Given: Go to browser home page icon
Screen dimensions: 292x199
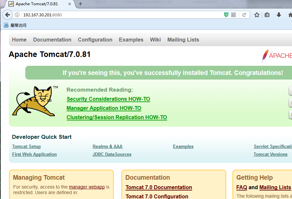Looking at the screenshot, I should tap(290, 15).
